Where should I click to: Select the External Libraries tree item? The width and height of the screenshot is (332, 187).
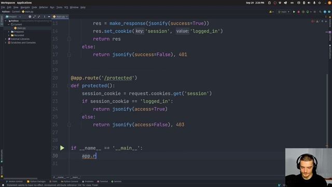[x=19, y=39]
